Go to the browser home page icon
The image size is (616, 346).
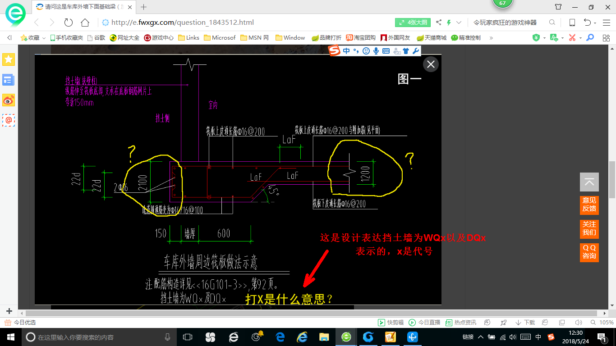tap(85, 23)
